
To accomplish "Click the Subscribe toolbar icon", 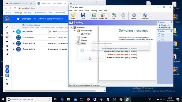I will tap(94, 16).
